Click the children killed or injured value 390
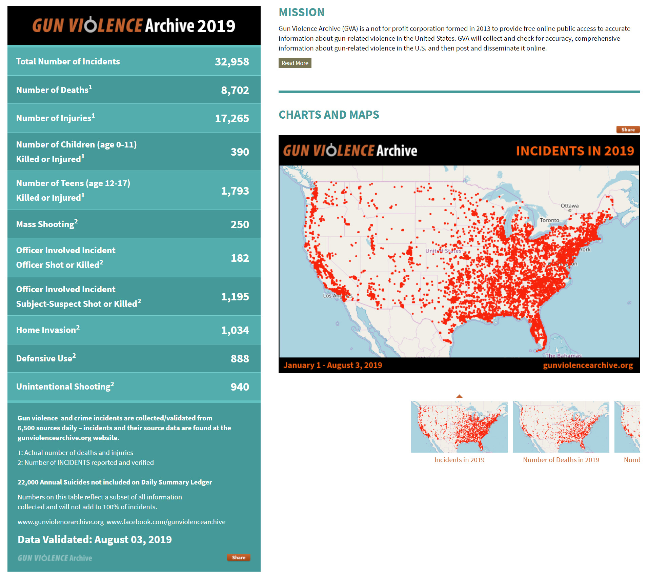648x574 pixels. pos(240,152)
